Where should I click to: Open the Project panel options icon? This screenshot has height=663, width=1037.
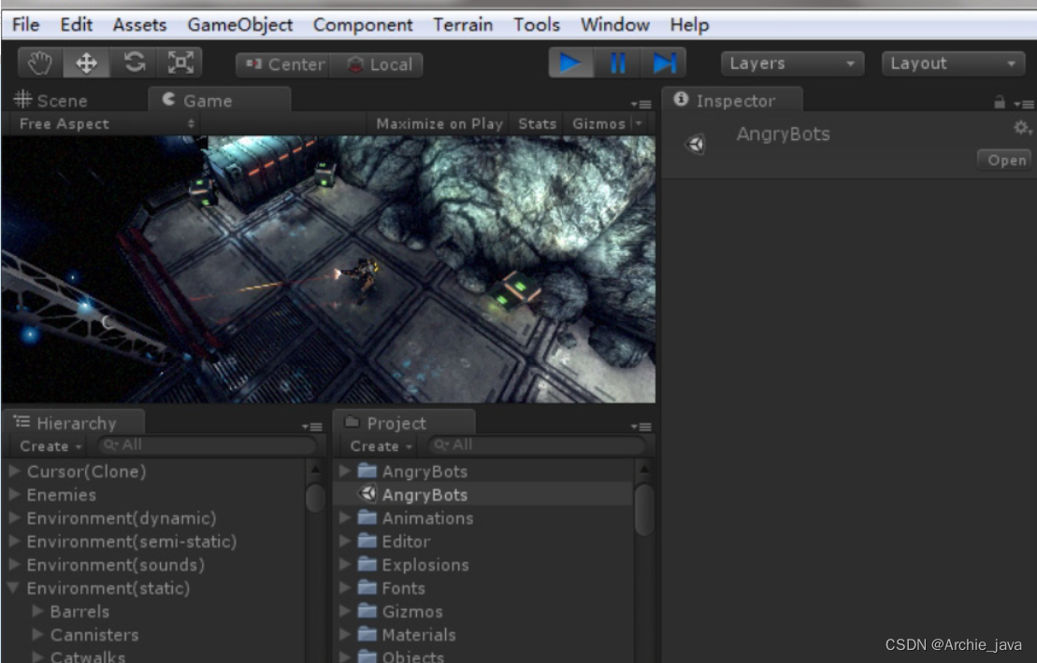[641, 427]
